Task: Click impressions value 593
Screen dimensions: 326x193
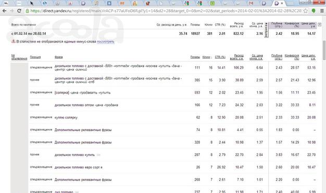Action: (x=197, y=93)
